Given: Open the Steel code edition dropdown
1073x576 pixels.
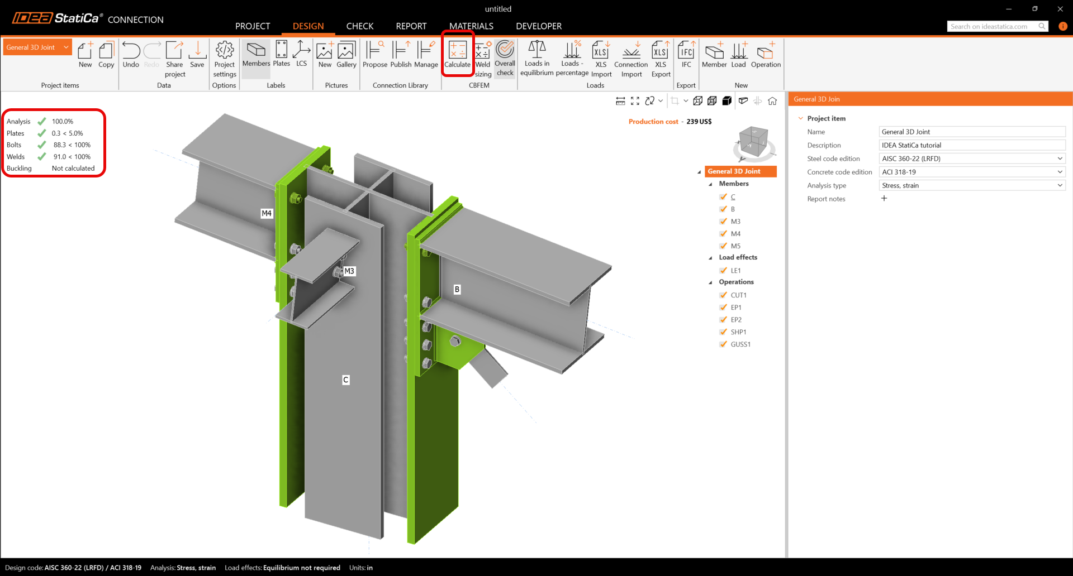Looking at the screenshot, I should coord(972,159).
